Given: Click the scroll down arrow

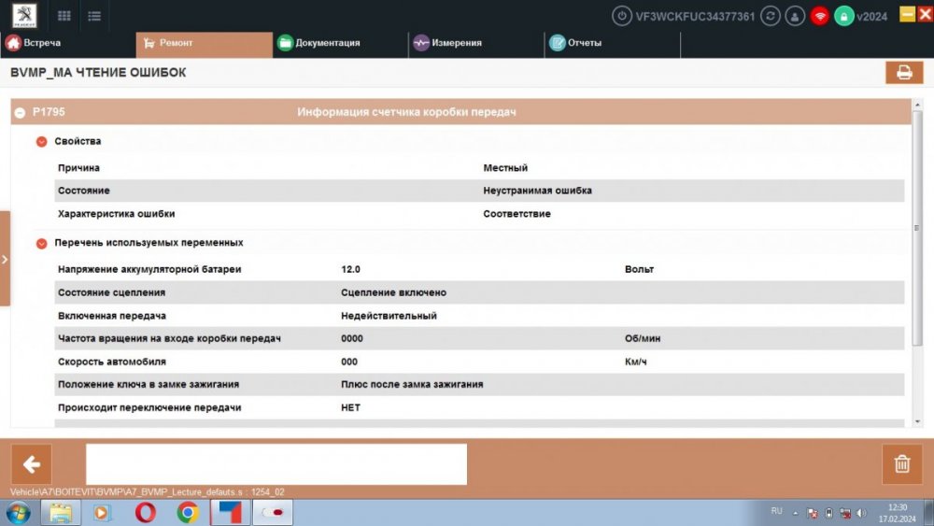Looking at the screenshot, I should (x=917, y=421).
